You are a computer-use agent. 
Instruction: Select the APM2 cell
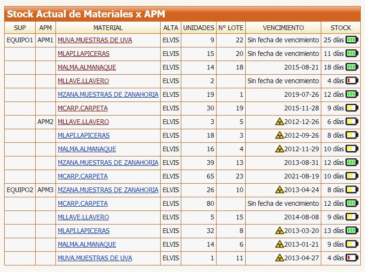pos(46,122)
